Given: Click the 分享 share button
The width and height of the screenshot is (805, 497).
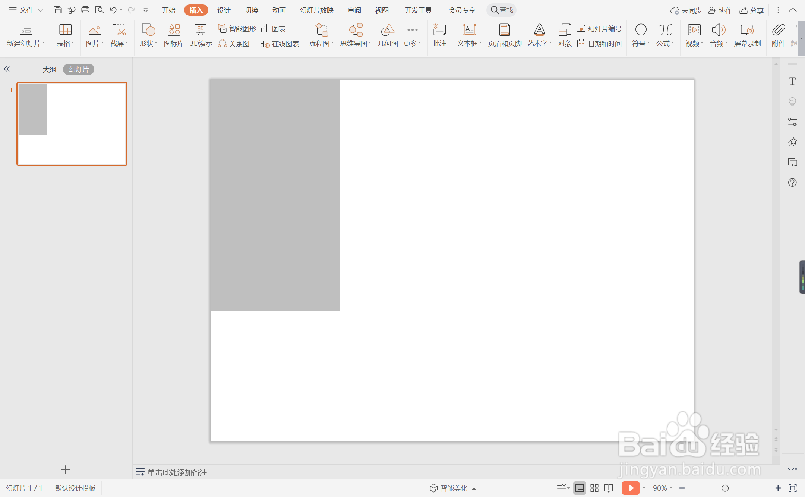Looking at the screenshot, I should (752, 10).
